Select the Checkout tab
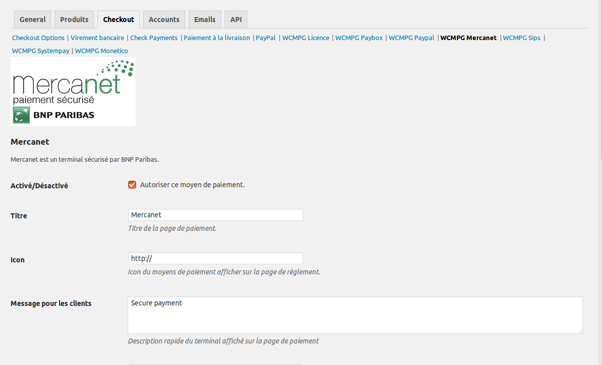Image resolution: width=602 pixels, height=365 pixels. tap(119, 20)
